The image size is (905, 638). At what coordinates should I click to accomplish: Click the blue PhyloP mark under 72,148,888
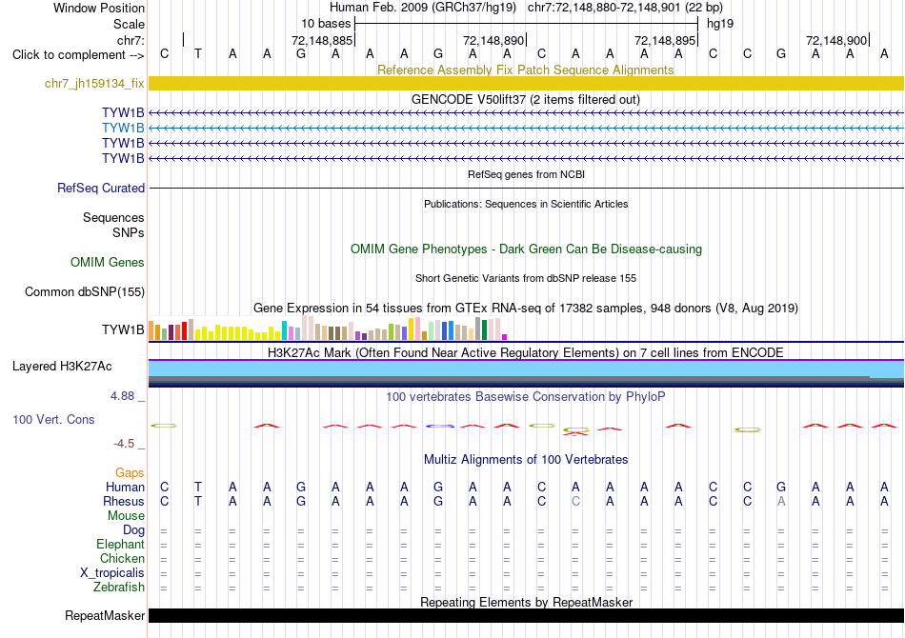[x=440, y=426]
